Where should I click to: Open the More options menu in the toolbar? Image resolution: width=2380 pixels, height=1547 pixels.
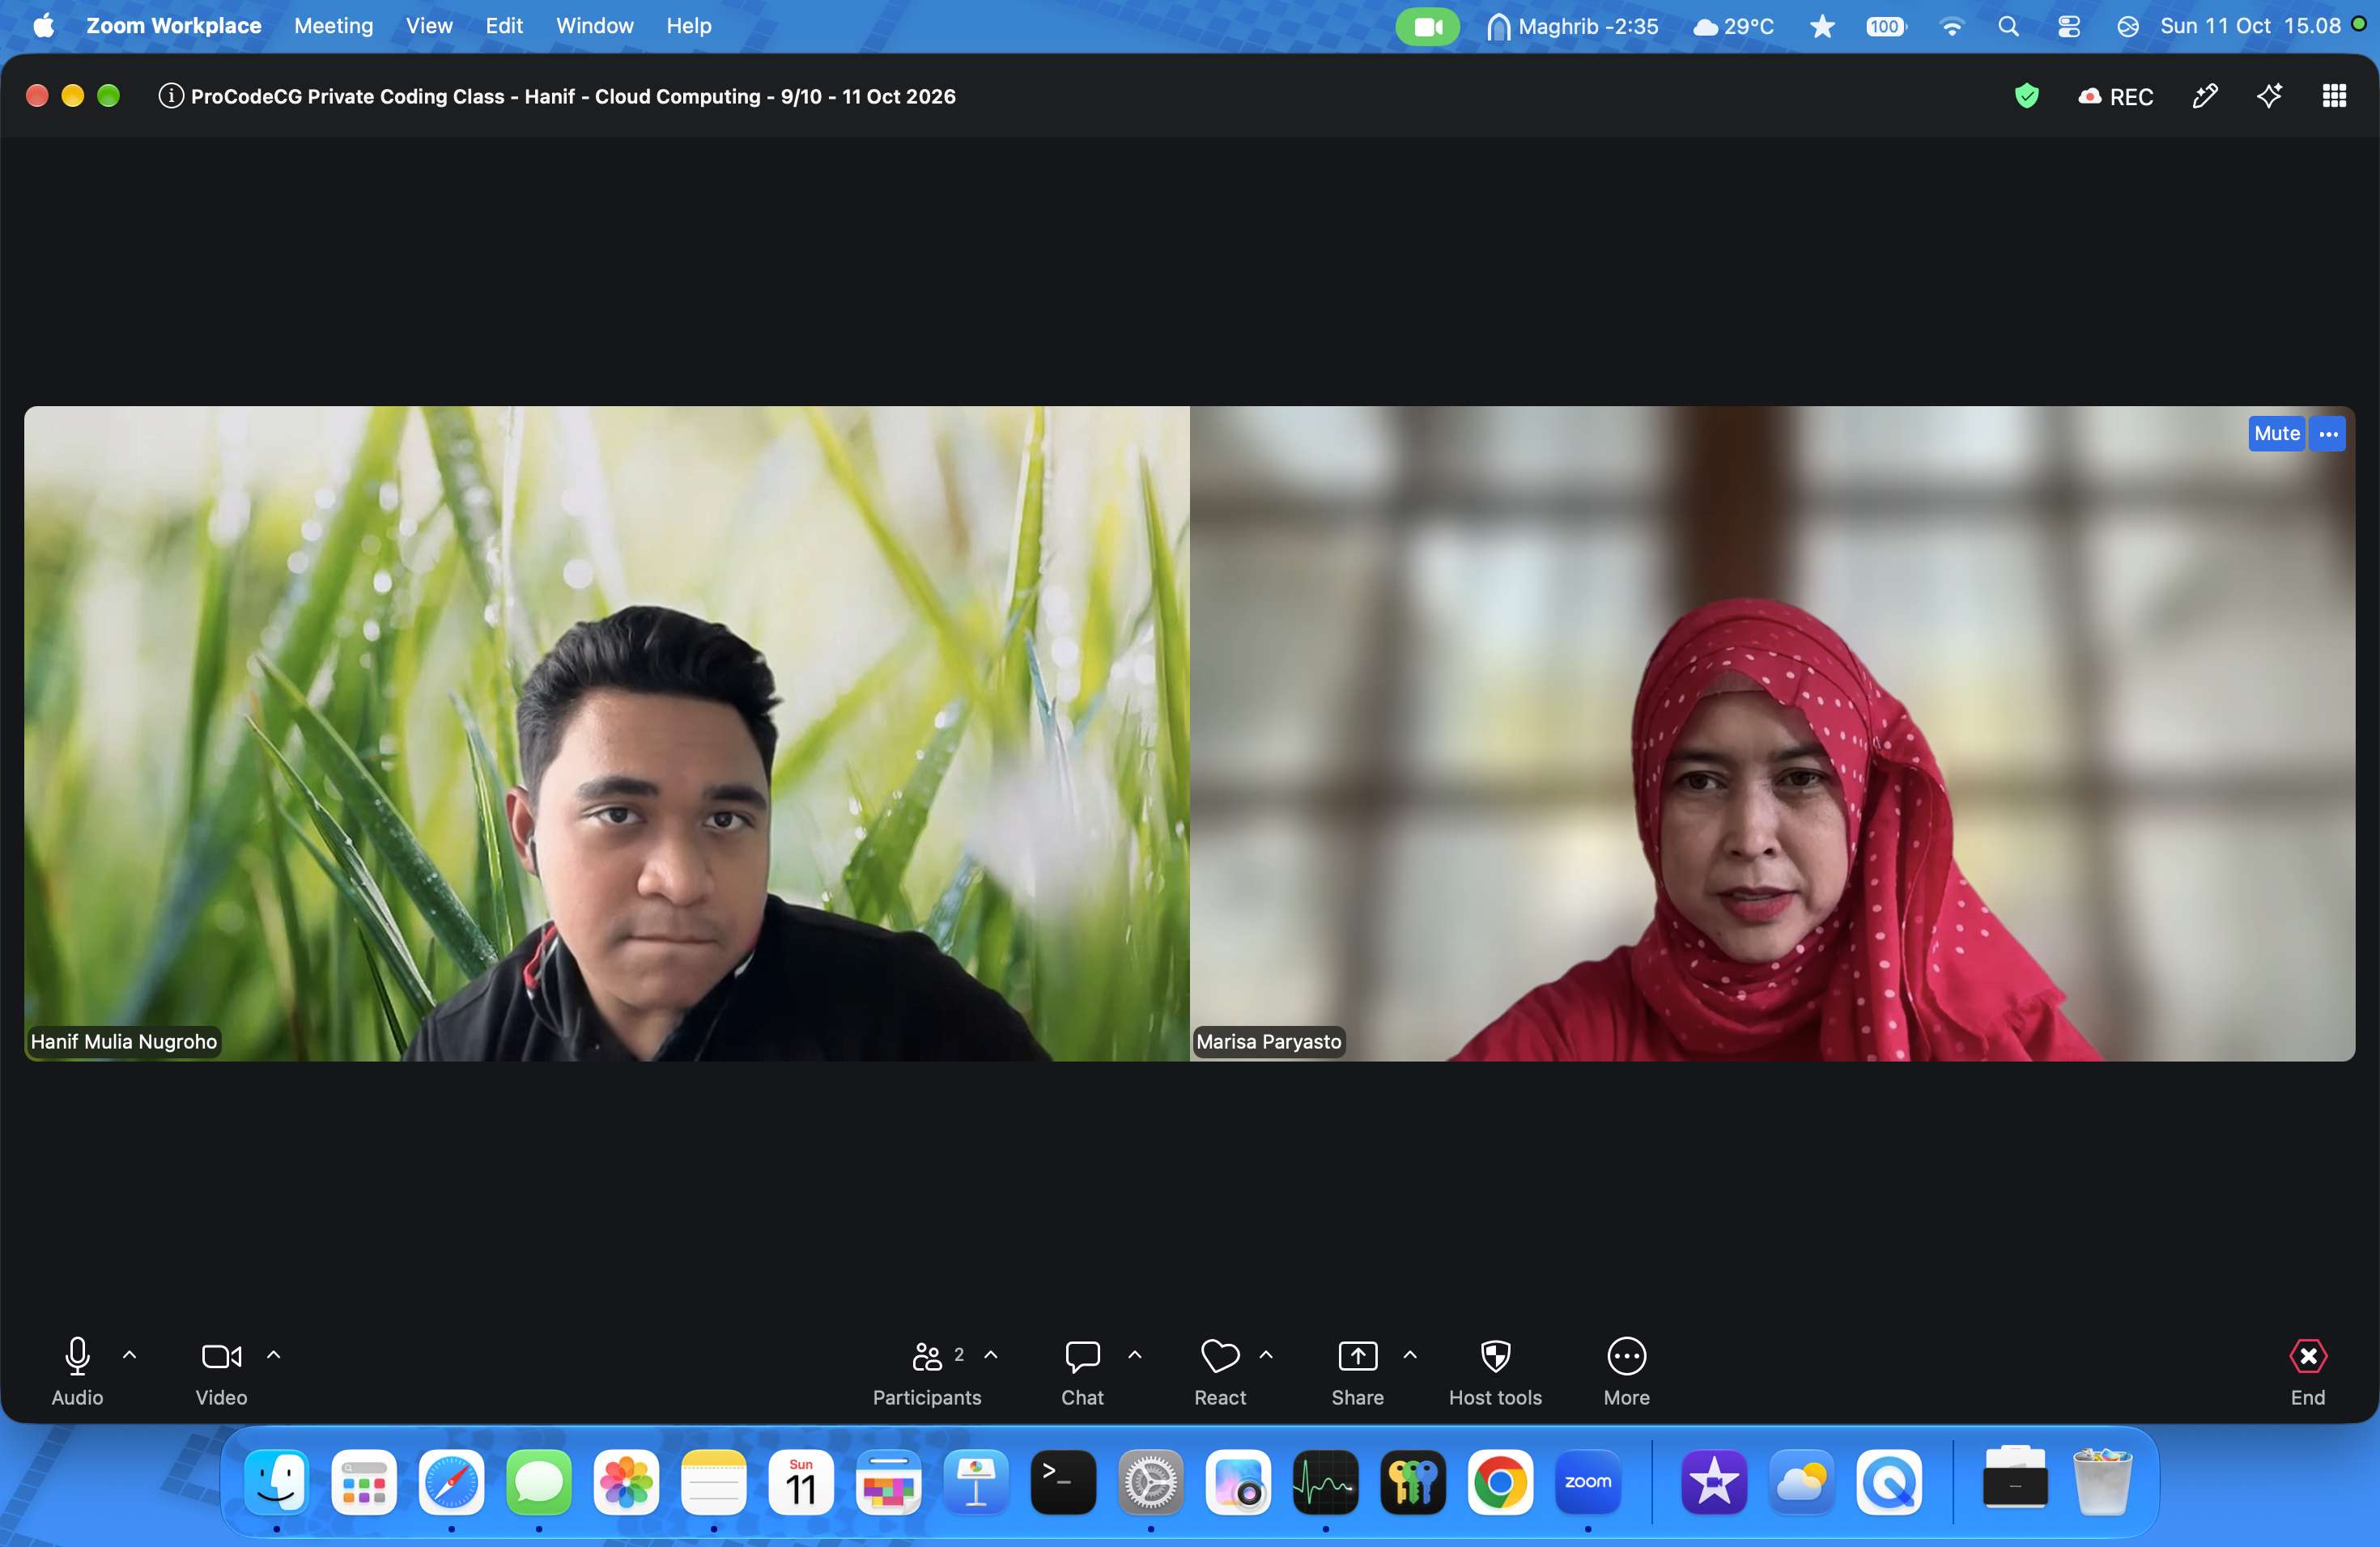[1626, 1373]
